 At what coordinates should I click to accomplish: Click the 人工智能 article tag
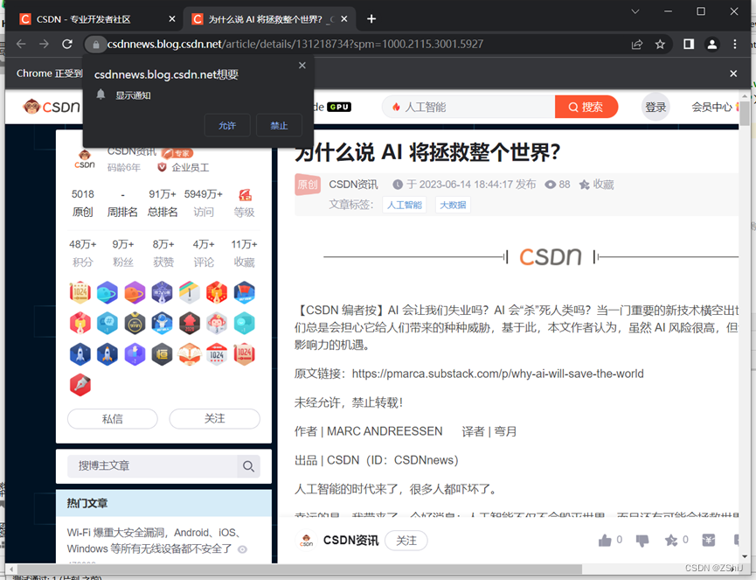tap(404, 205)
